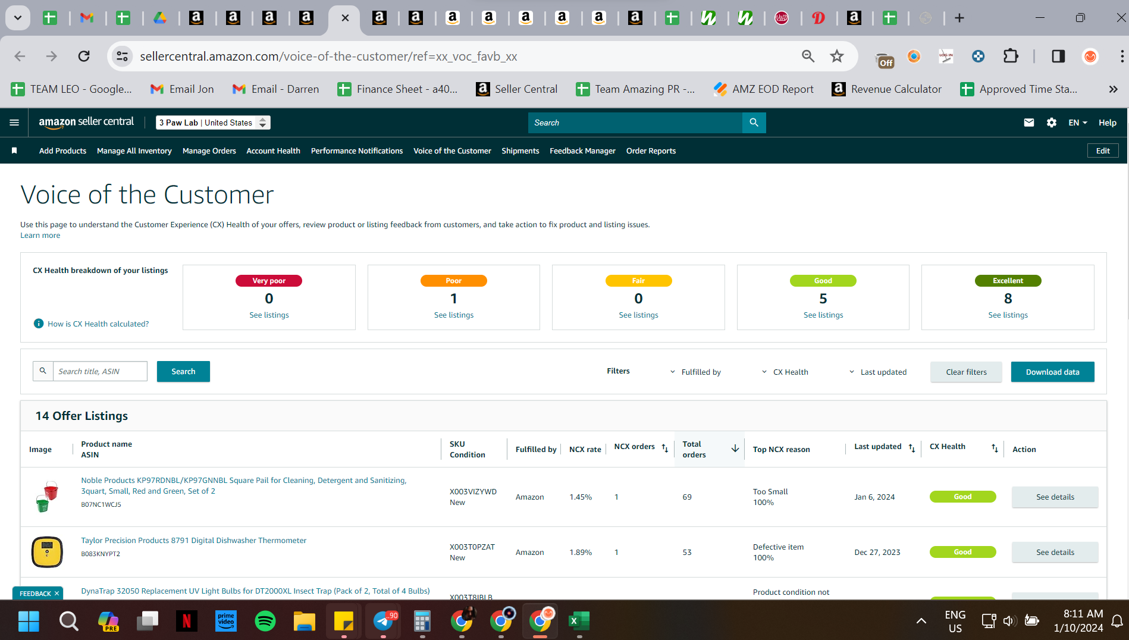Open the Taylor Precision Products thermometer title link
The width and height of the screenshot is (1129, 640).
pos(194,540)
